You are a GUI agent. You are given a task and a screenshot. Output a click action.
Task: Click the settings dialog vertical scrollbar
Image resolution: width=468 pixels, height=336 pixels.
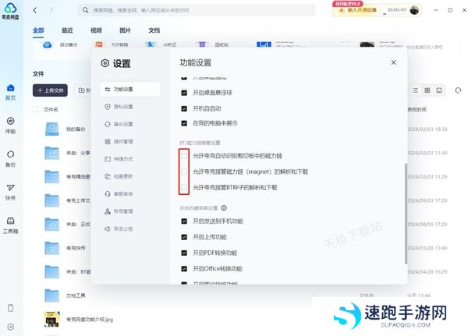tap(406, 214)
